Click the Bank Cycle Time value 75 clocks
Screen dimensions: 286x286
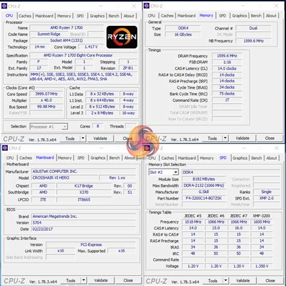(x=227, y=94)
